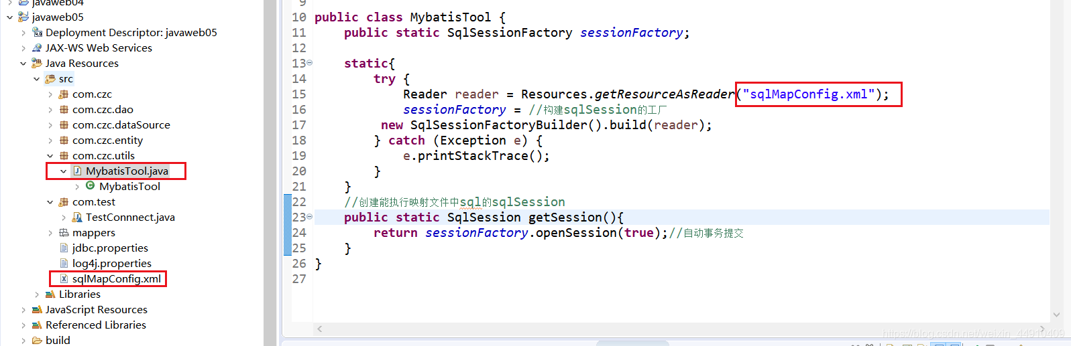Collapse the src folder arrow

(x=37, y=79)
